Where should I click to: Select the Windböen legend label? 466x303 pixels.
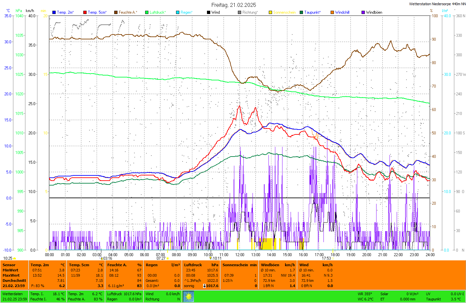374,12
